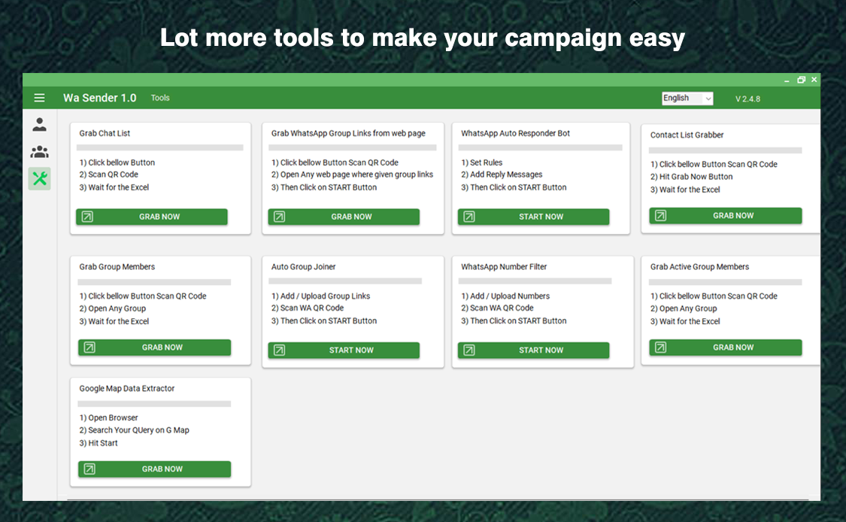The width and height of the screenshot is (846, 522).
Task: Open the hamburger menu
Action: pyautogui.click(x=39, y=98)
